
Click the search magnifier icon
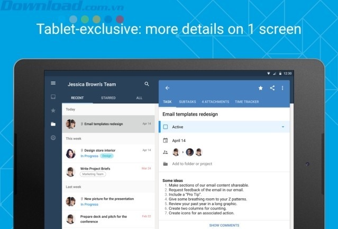147,84
